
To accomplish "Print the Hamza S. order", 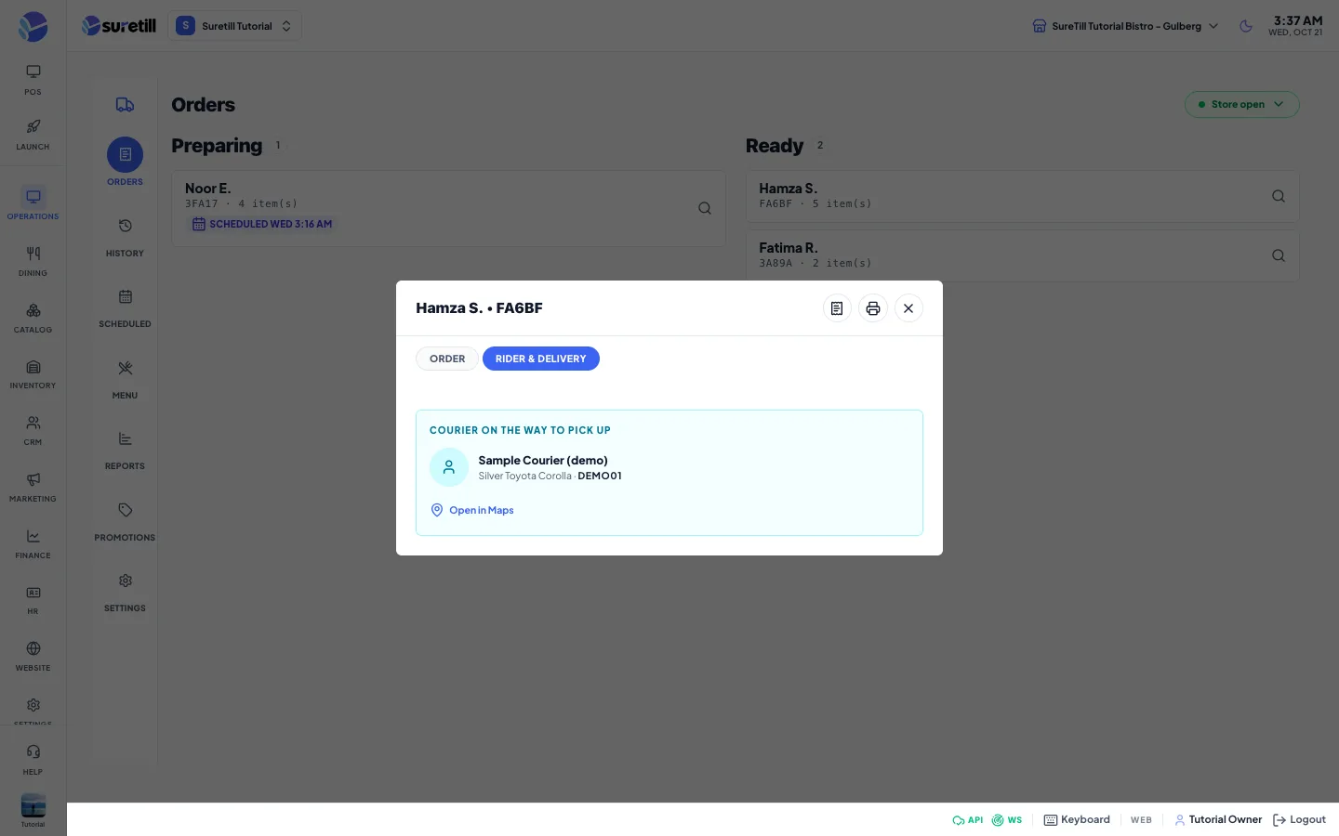I will point(873,308).
